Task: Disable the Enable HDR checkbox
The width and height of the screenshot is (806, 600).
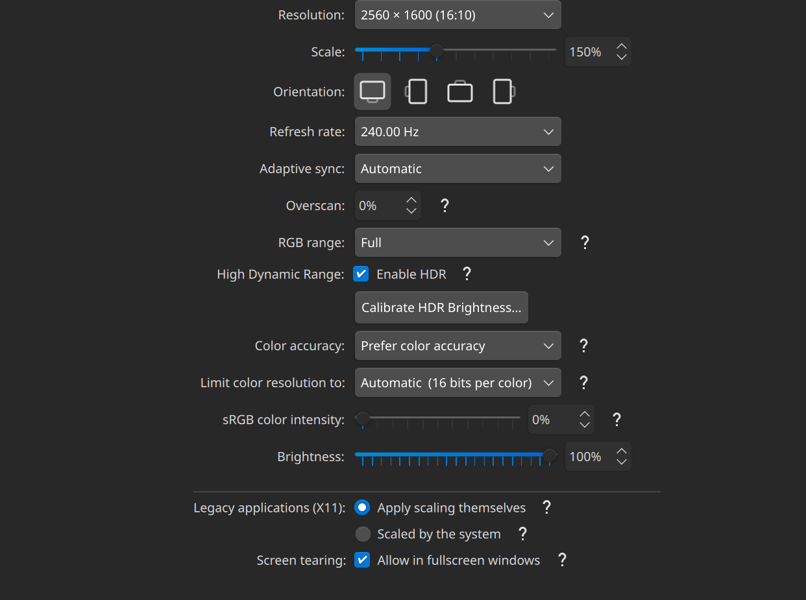Action: pos(361,274)
